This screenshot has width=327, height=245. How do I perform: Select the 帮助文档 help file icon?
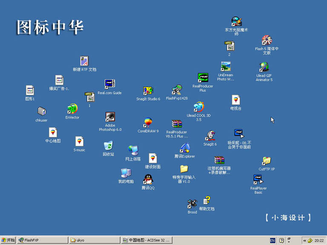(x=207, y=200)
